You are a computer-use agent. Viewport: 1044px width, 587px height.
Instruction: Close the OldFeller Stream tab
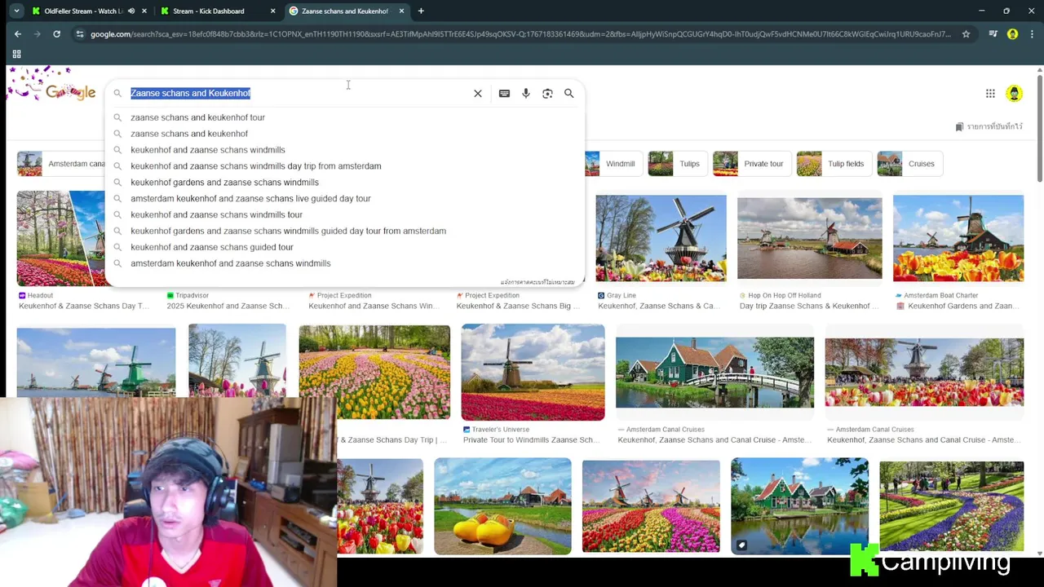pyautogui.click(x=144, y=11)
